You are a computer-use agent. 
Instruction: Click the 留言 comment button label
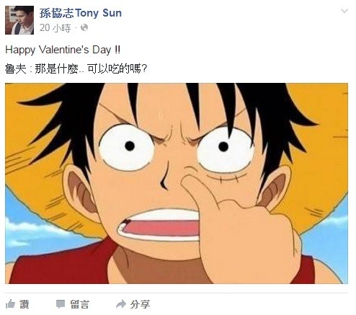(x=80, y=304)
